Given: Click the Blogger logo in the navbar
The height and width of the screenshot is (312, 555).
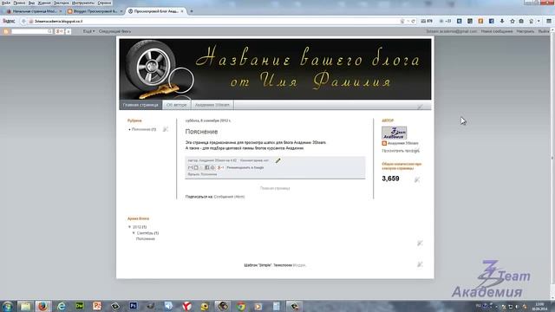Looking at the screenshot, I should pyautogui.click(x=6, y=31).
